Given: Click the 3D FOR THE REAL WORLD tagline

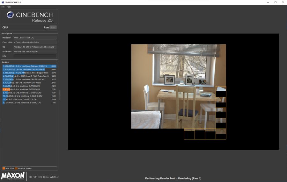Looking at the screenshot, I should click(x=44, y=177).
